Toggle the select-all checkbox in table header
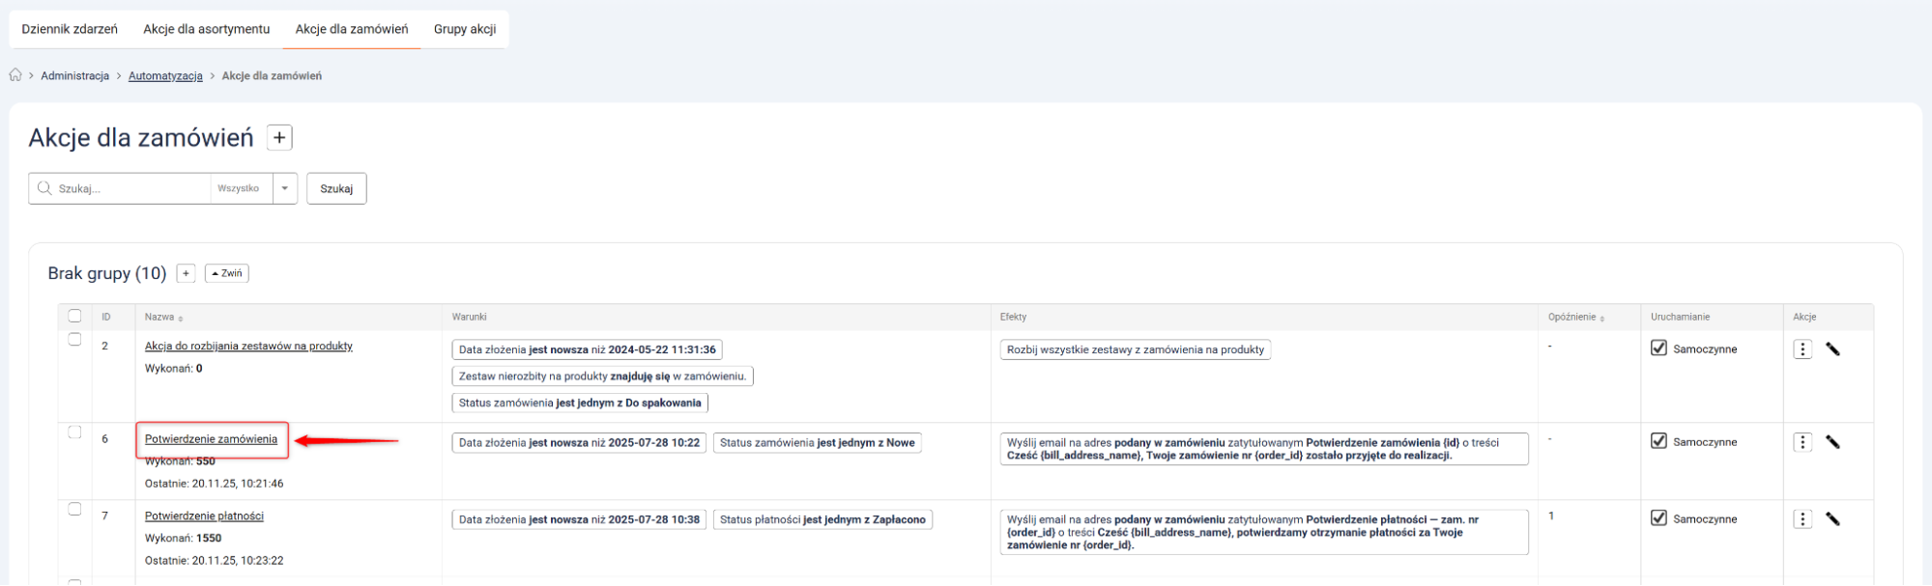This screenshot has height=586, width=1932. tap(74, 316)
